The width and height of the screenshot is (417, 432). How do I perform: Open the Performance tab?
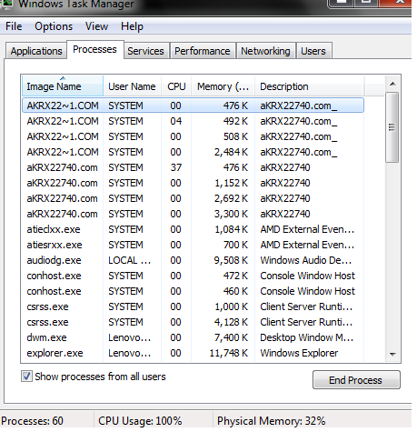[203, 51]
